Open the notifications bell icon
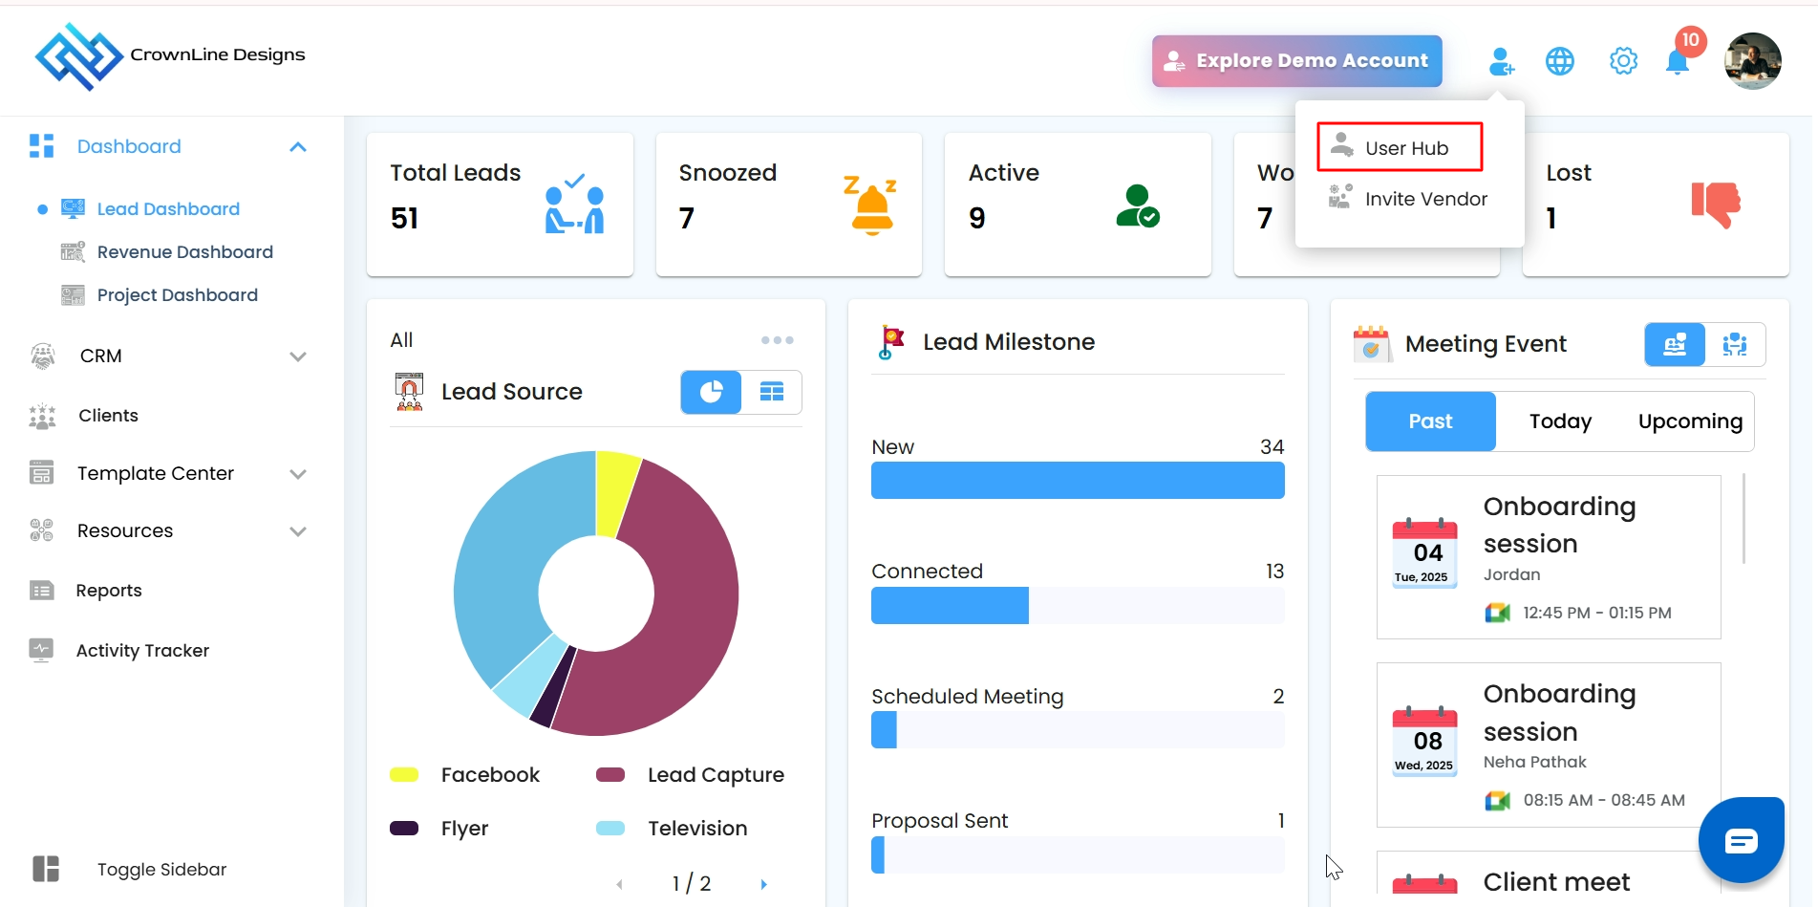 click(x=1678, y=63)
